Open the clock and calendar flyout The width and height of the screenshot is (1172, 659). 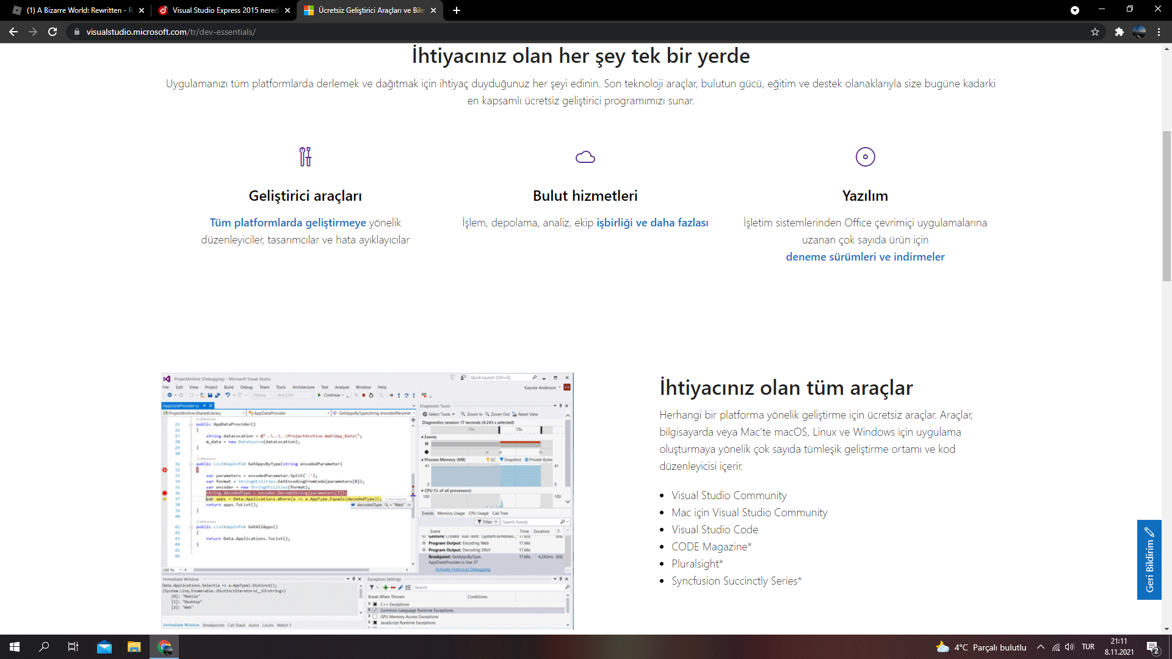[1119, 647]
